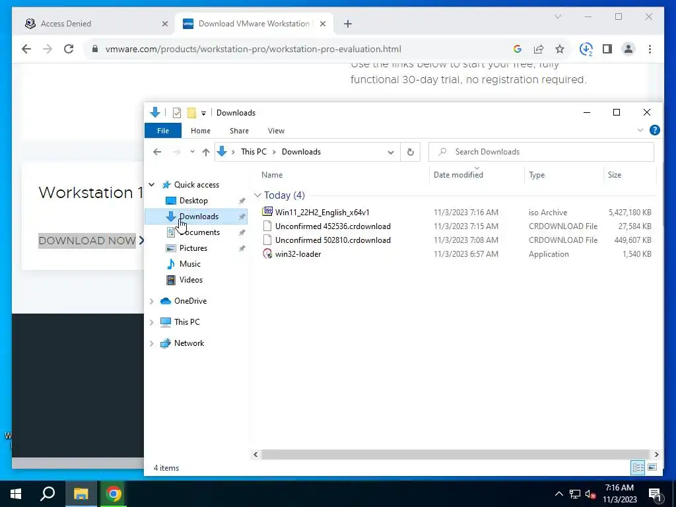Select Pictures in Quick access
The image size is (676, 507).
coord(193,248)
